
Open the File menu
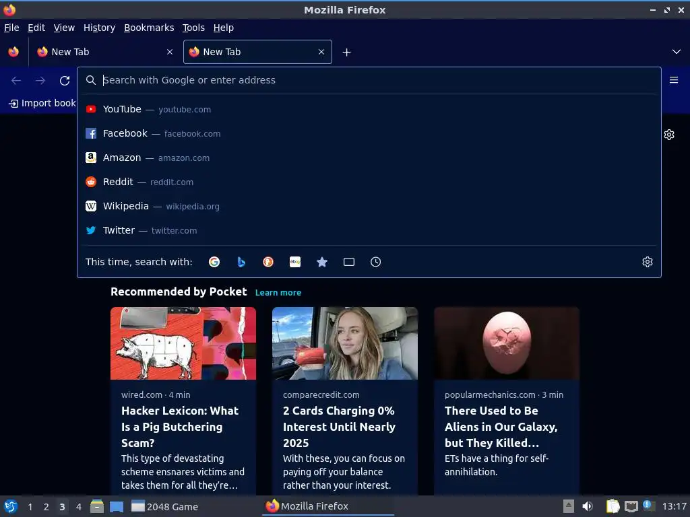tap(11, 28)
